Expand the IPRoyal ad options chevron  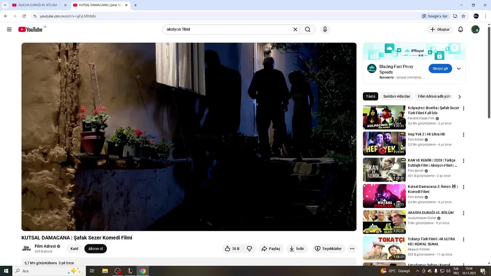point(459,69)
